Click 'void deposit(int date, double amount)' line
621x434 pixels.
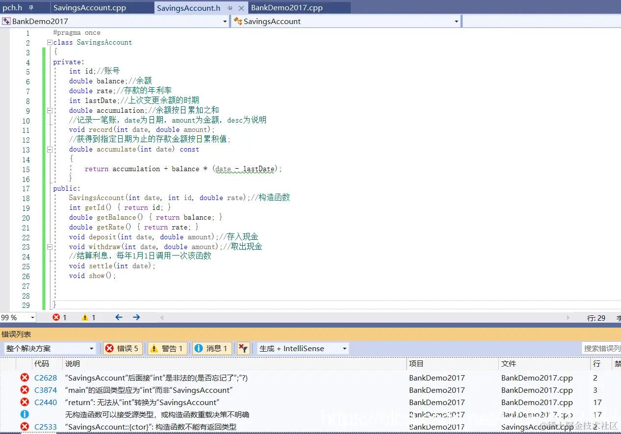point(163,237)
